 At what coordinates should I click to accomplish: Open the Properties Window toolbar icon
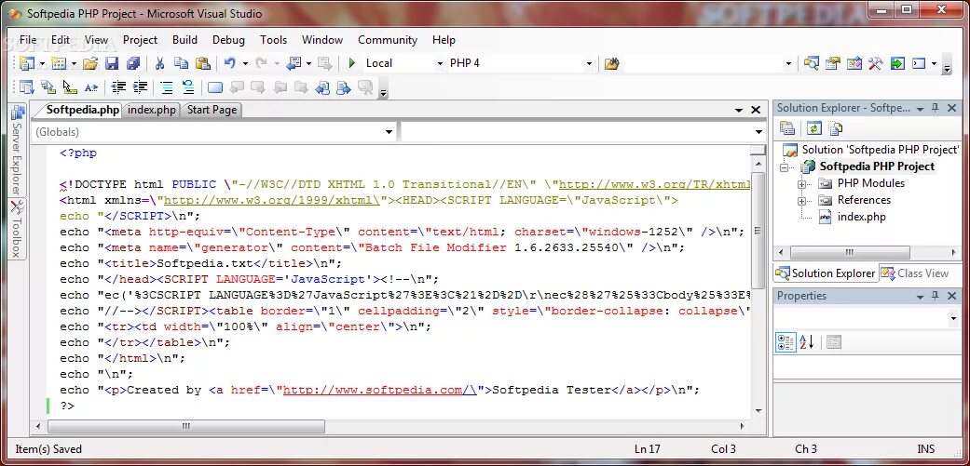[833, 63]
